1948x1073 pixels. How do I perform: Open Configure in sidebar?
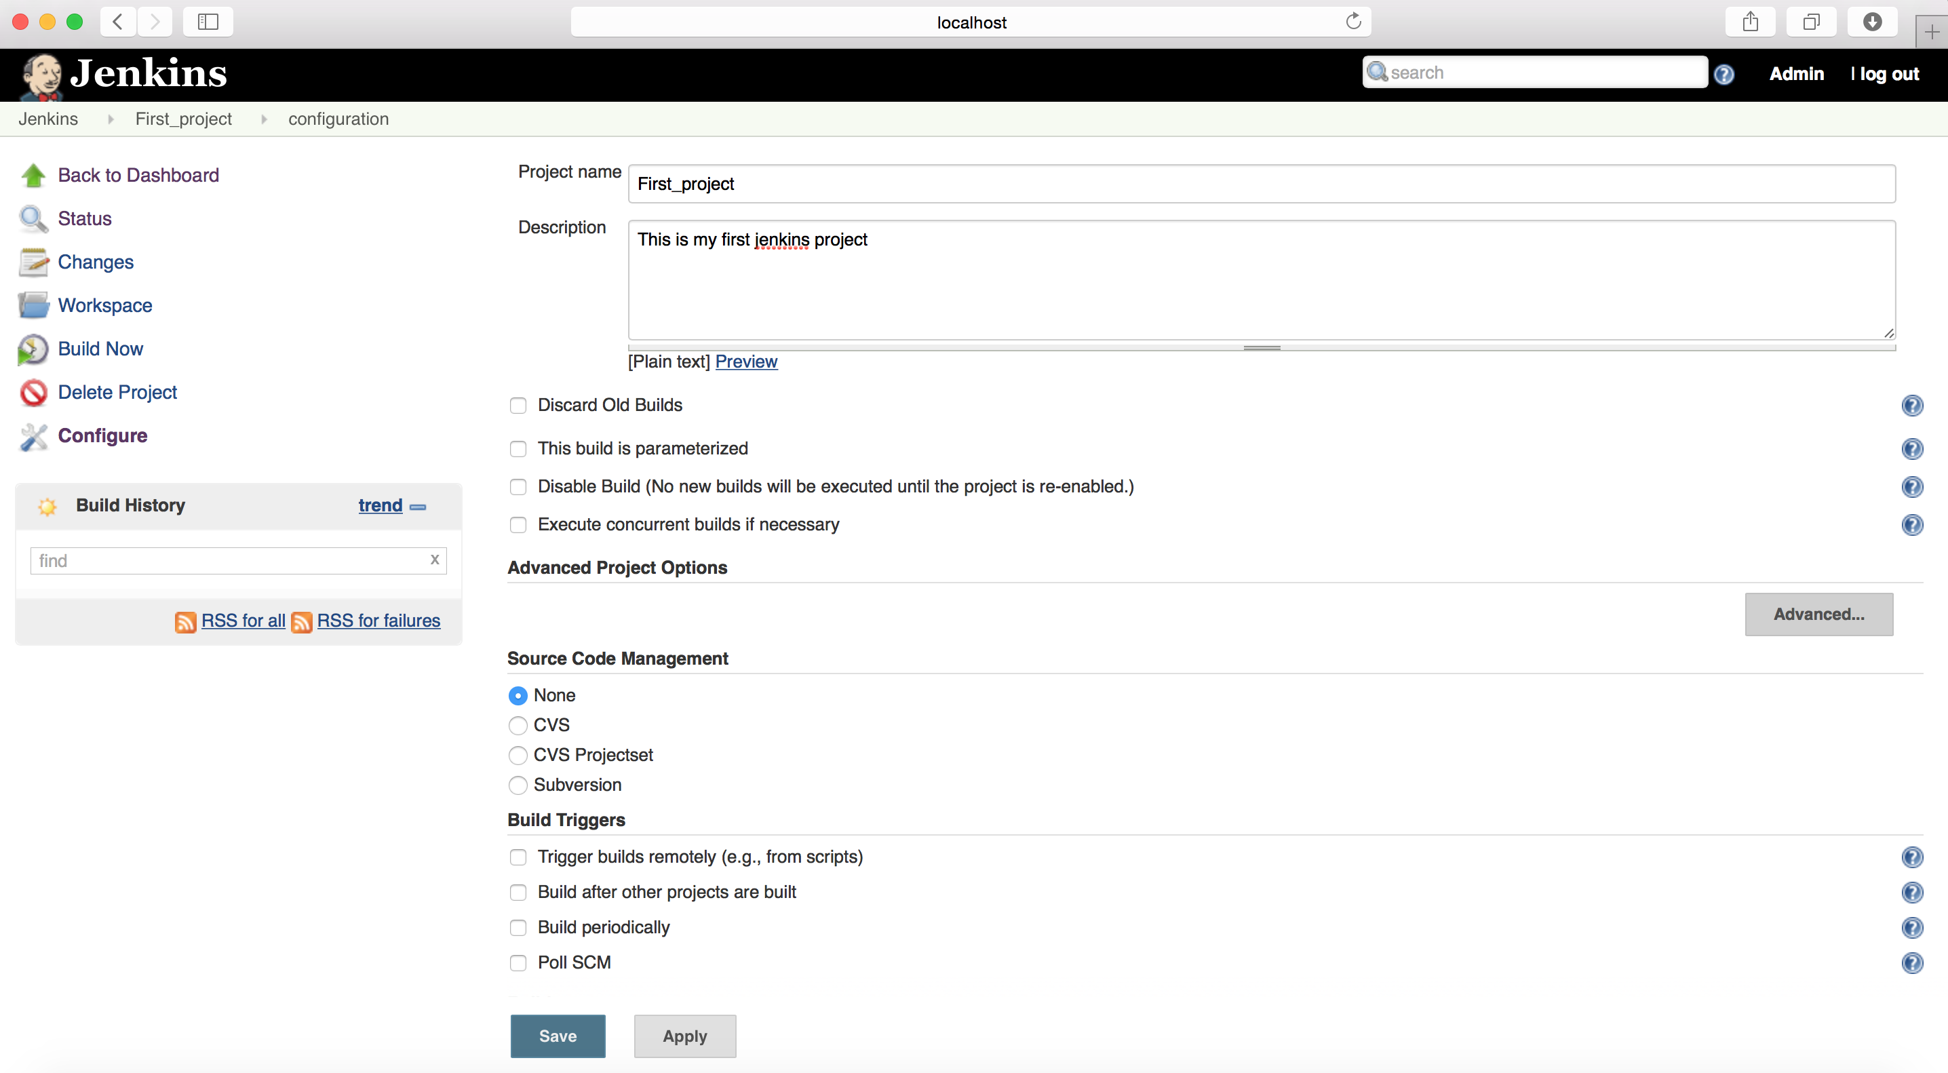[103, 436]
